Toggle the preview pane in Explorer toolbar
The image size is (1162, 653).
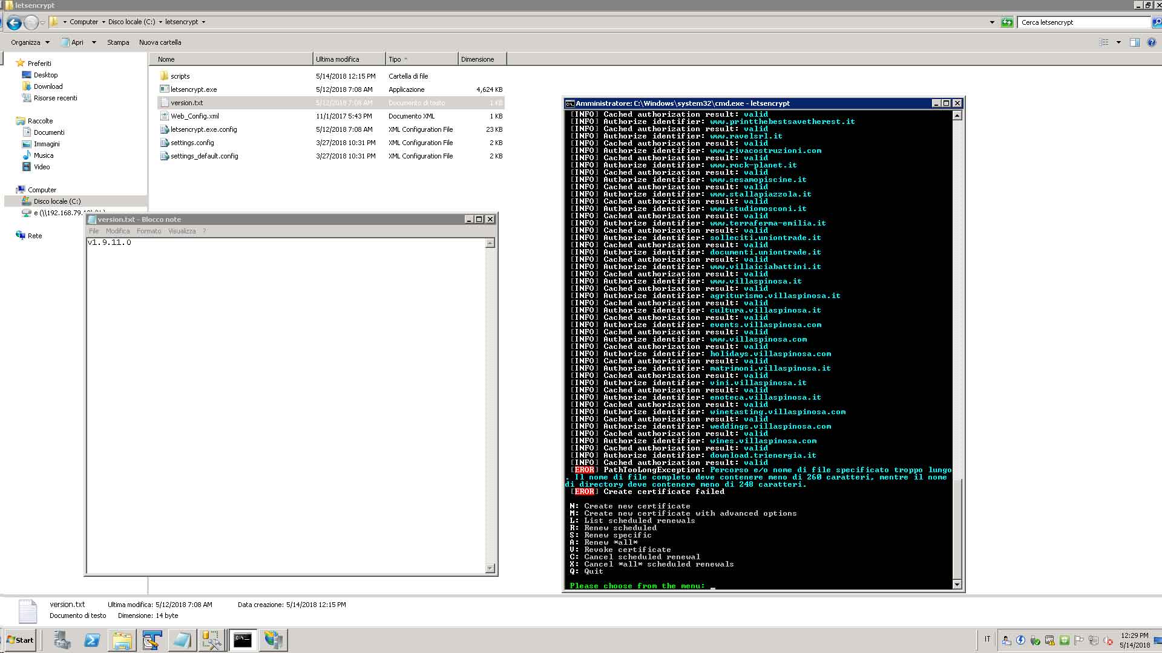(1133, 42)
